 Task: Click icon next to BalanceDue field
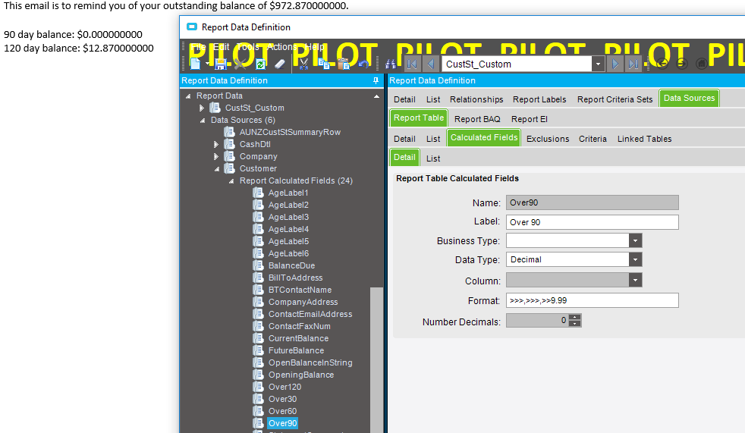(258, 265)
